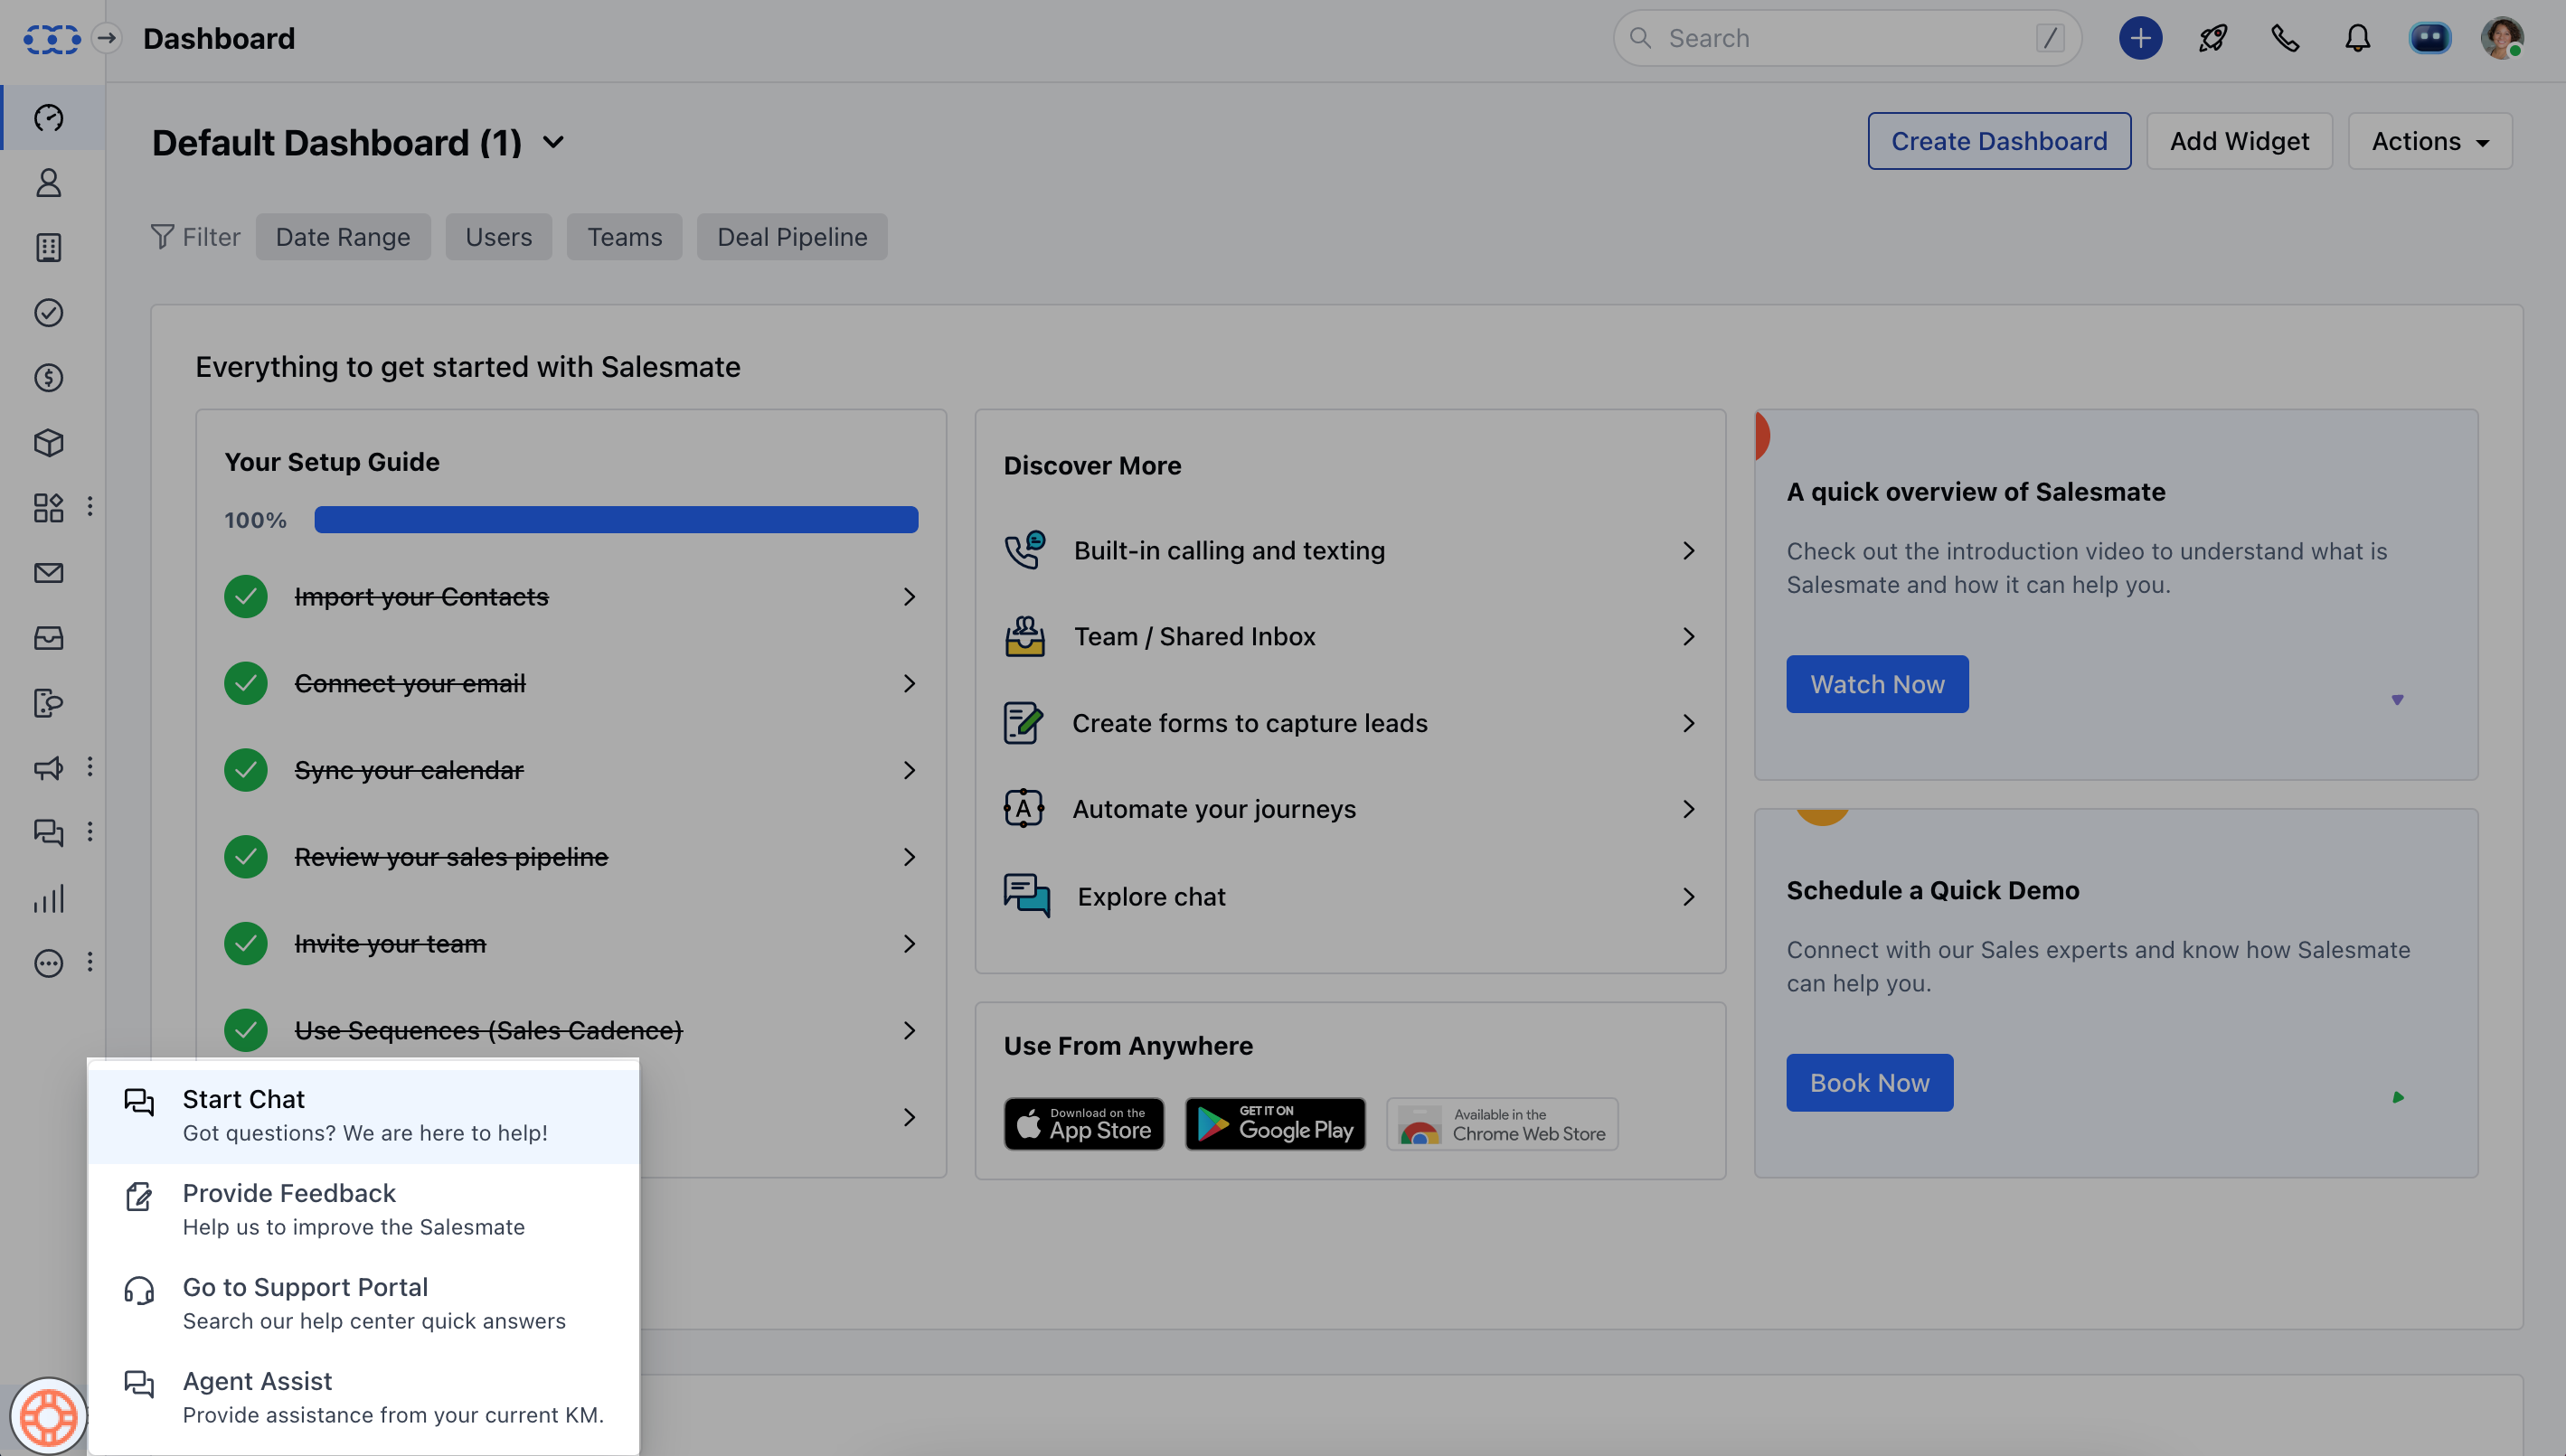Click the lifebuoy help icon at bottom left
Viewport: 2566px width, 1456px height.
click(x=48, y=1416)
